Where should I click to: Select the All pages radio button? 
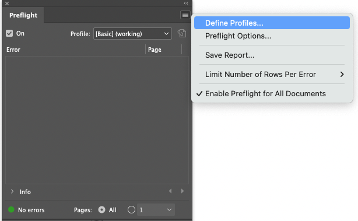point(101,209)
